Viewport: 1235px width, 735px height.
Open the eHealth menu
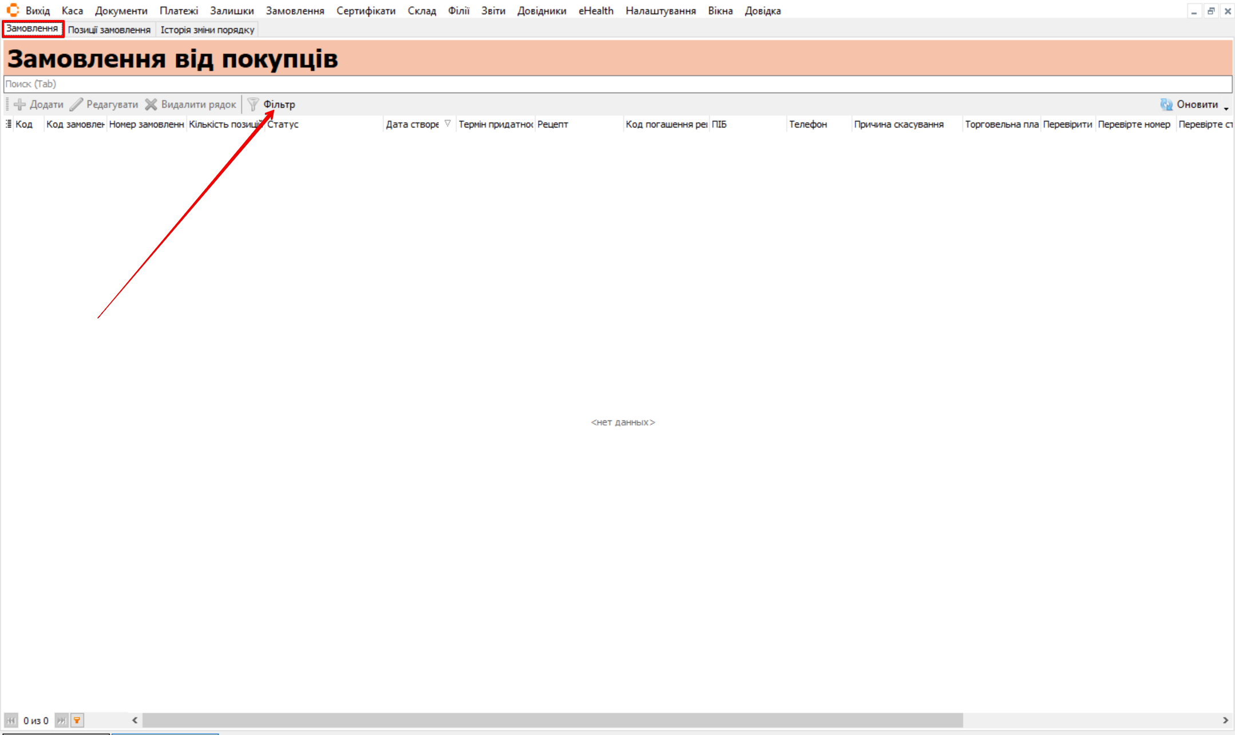(x=595, y=11)
